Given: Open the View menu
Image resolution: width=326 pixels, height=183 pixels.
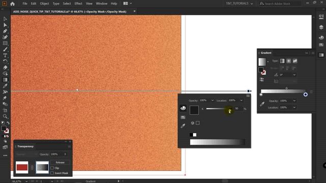Looking at the screenshot, I should 89,4.
